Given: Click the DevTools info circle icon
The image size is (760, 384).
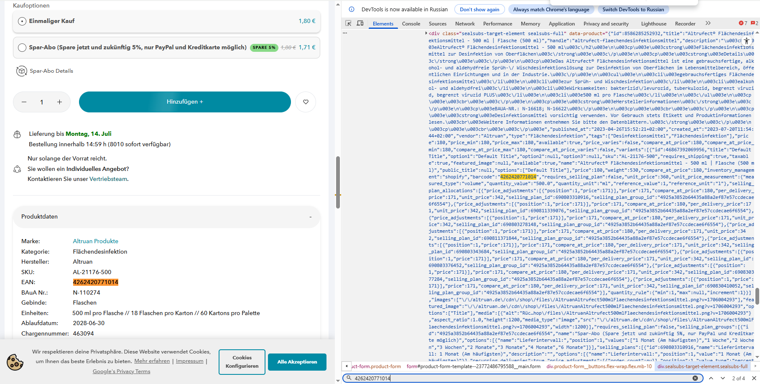Looking at the screenshot, I should click(352, 10).
